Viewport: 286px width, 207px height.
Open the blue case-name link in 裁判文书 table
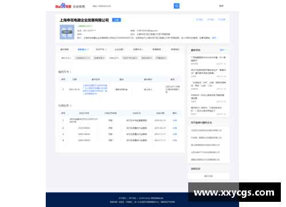tap(95, 90)
